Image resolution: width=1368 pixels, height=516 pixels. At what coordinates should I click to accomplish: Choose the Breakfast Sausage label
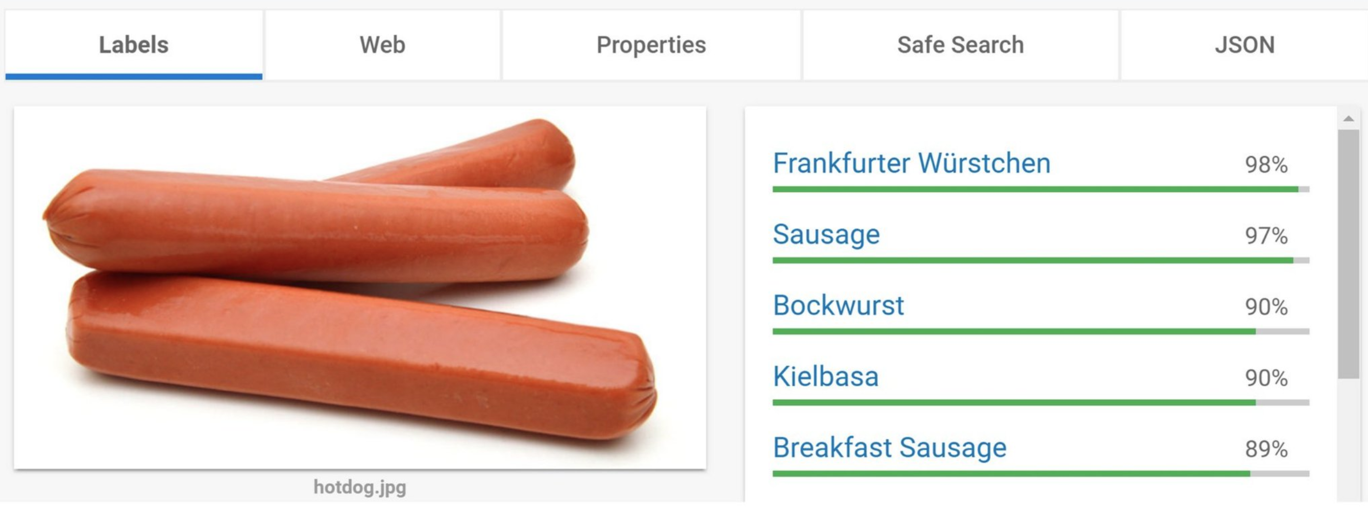click(890, 448)
